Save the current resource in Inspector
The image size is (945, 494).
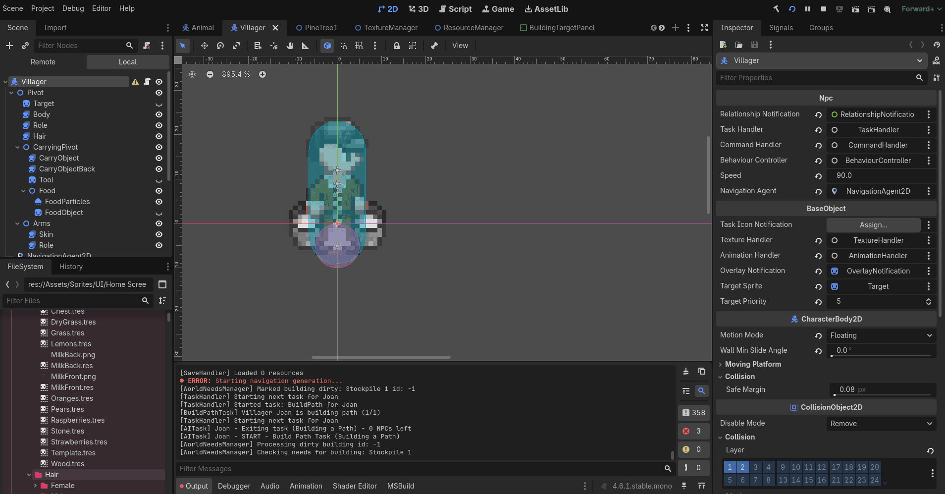(x=755, y=45)
